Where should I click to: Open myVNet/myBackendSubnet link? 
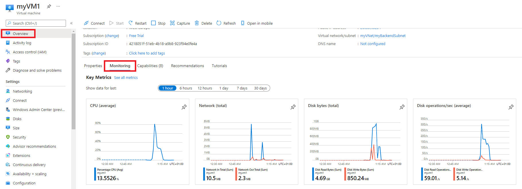click(383, 36)
